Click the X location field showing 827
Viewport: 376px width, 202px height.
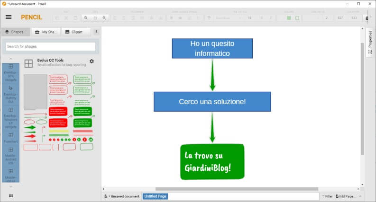coord(340,18)
